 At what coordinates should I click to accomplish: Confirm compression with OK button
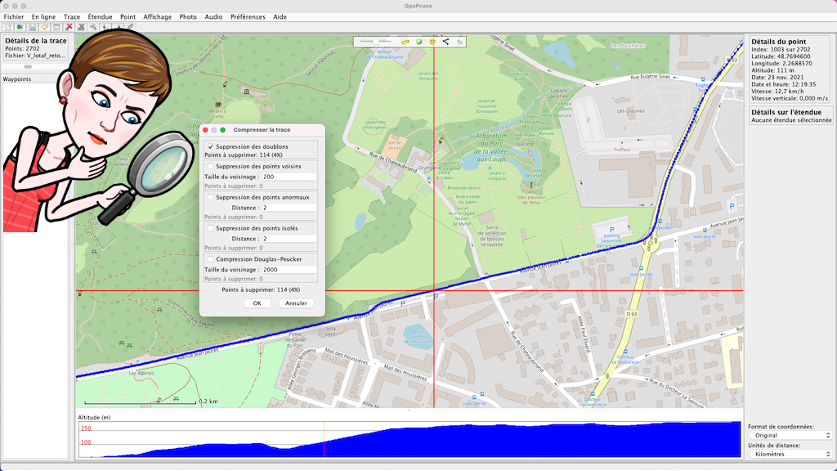[x=257, y=303]
